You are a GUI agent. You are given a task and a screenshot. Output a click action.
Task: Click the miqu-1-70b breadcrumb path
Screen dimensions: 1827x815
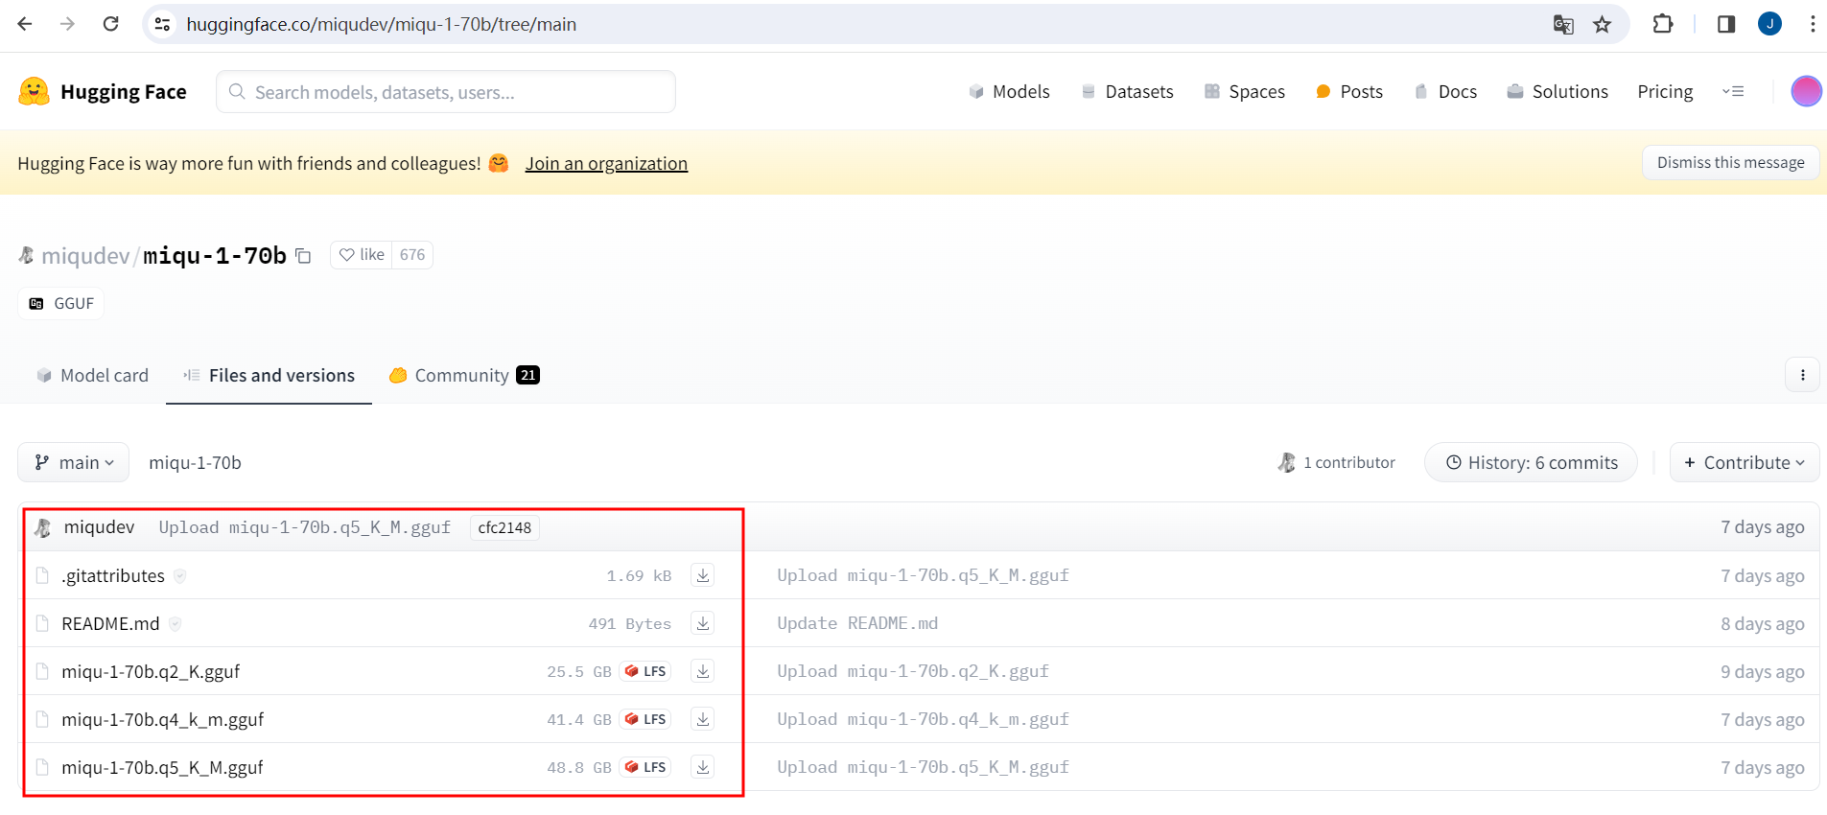point(195,462)
